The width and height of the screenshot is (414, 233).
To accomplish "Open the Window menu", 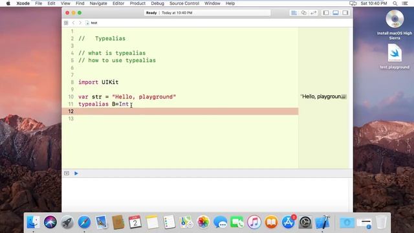I will coord(212,3).
